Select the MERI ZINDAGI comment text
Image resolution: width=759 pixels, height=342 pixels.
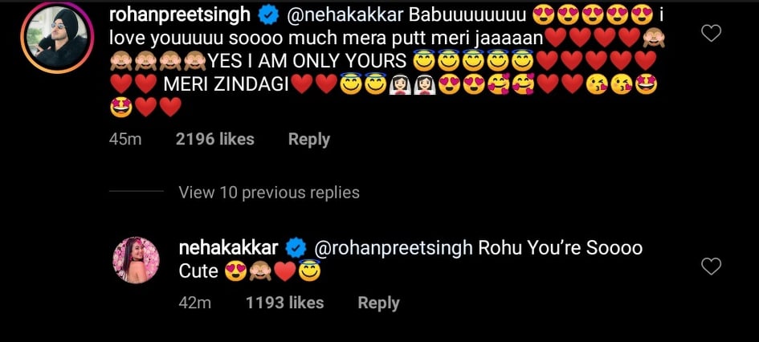pos(224,83)
